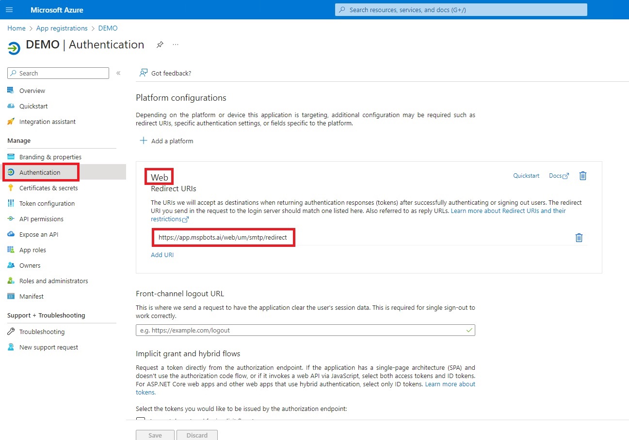
Task: Click the Add URI link
Action: tap(162, 255)
